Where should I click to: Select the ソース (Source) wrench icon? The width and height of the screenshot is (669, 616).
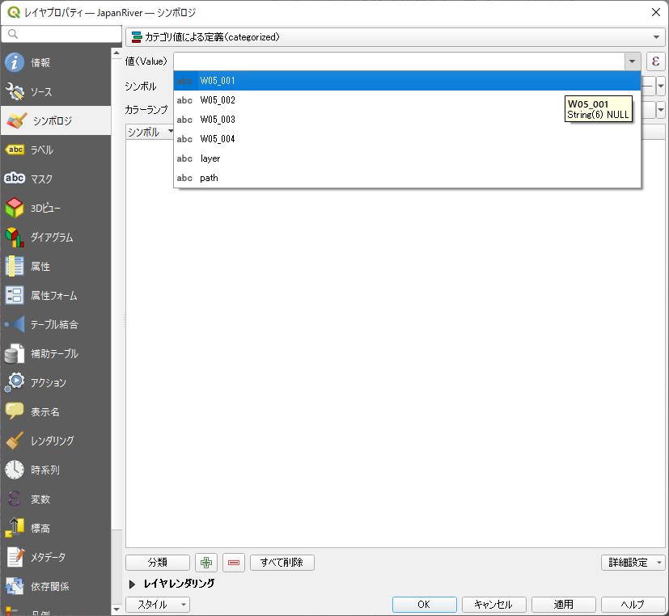click(15, 92)
